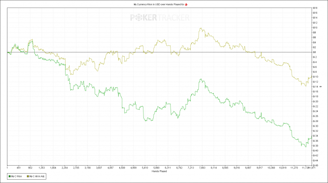Click the y-axis label $-40
The width and height of the screenshot is (328, 183).
(x=315, y=151)
